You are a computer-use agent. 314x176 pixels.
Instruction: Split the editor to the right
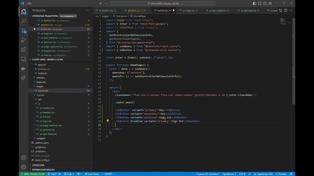[286, 10]
